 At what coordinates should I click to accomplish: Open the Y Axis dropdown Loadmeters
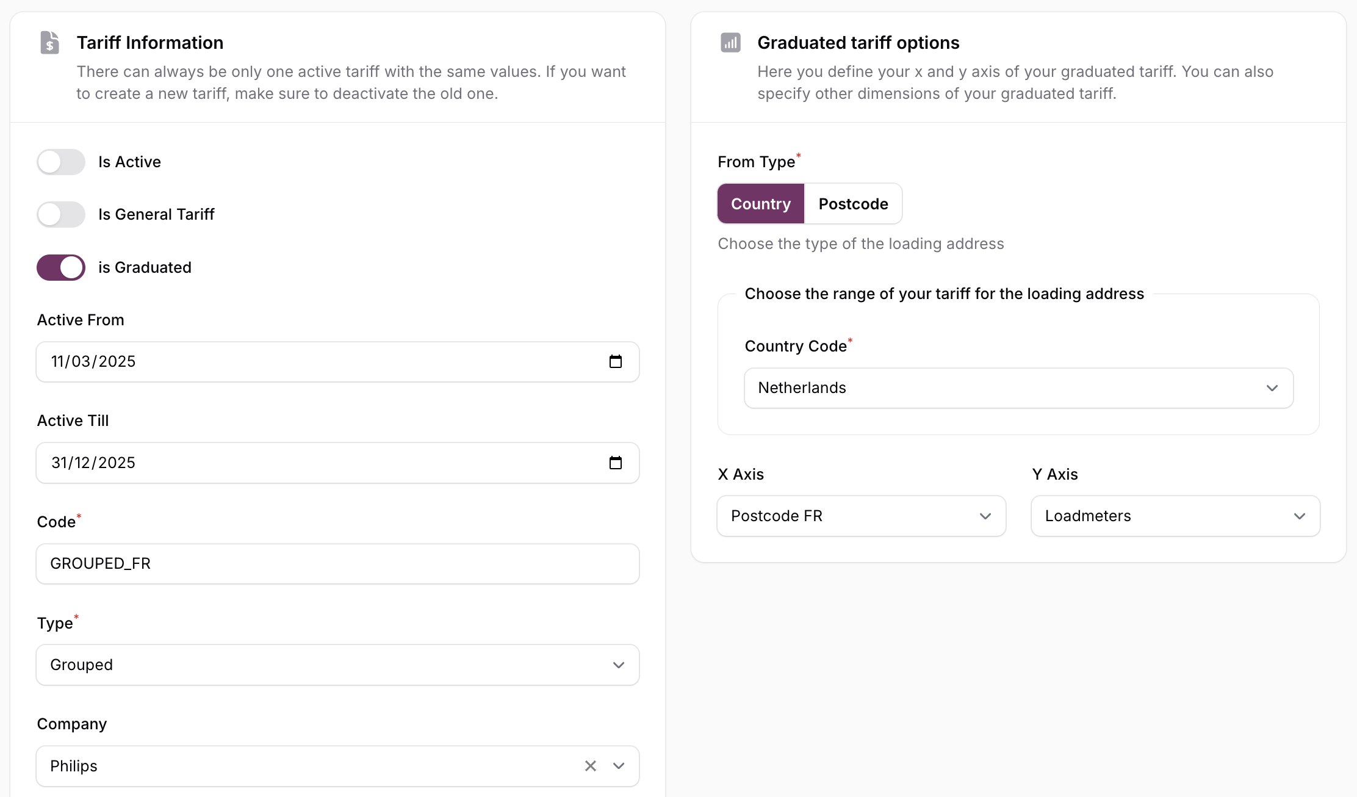tap(1175, 516)
